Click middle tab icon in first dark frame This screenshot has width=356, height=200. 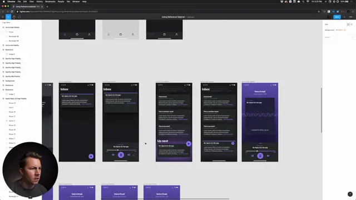(x=77, y=34)
